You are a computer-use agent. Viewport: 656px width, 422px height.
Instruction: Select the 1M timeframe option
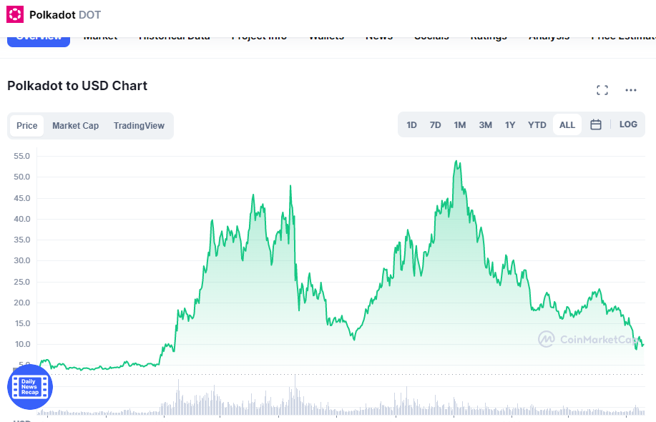(459, 124)
